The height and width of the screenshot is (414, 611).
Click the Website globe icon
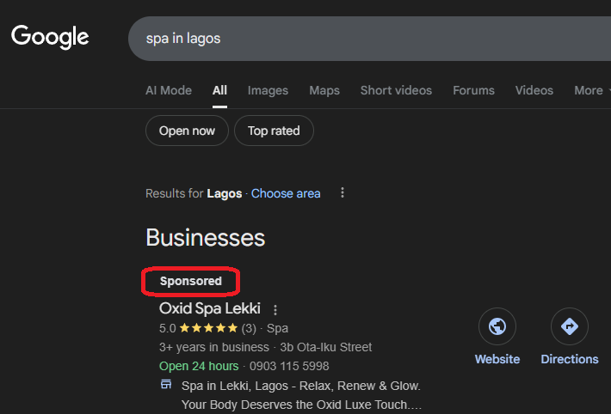click(x=497, y=326)
